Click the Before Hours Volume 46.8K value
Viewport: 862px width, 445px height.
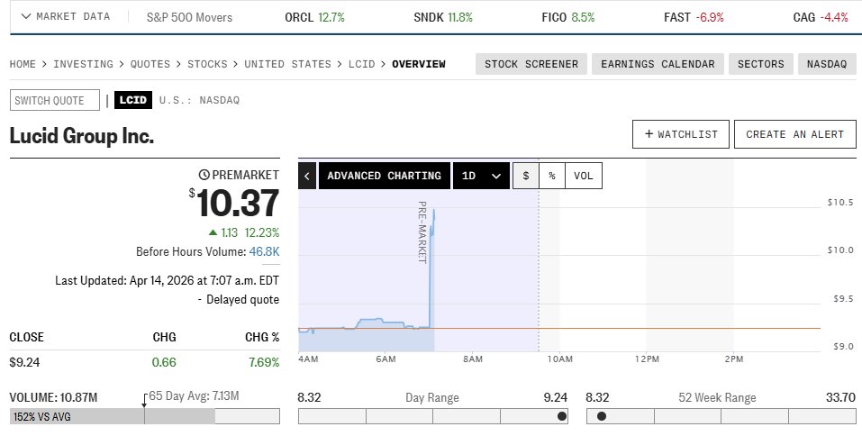pos(264,252)
